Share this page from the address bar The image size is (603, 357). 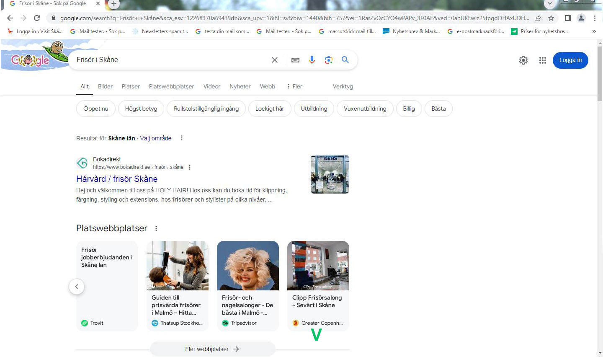[538, 18]
